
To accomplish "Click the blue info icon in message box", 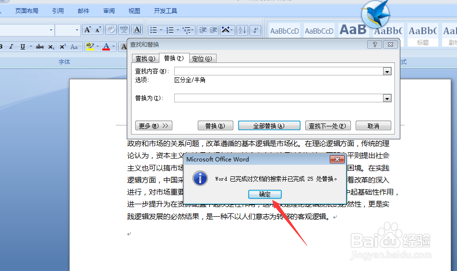I will click(200, 179).
